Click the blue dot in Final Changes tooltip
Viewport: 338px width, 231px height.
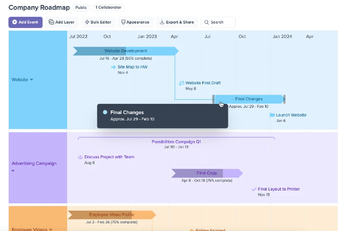click(x=105, y=112)
